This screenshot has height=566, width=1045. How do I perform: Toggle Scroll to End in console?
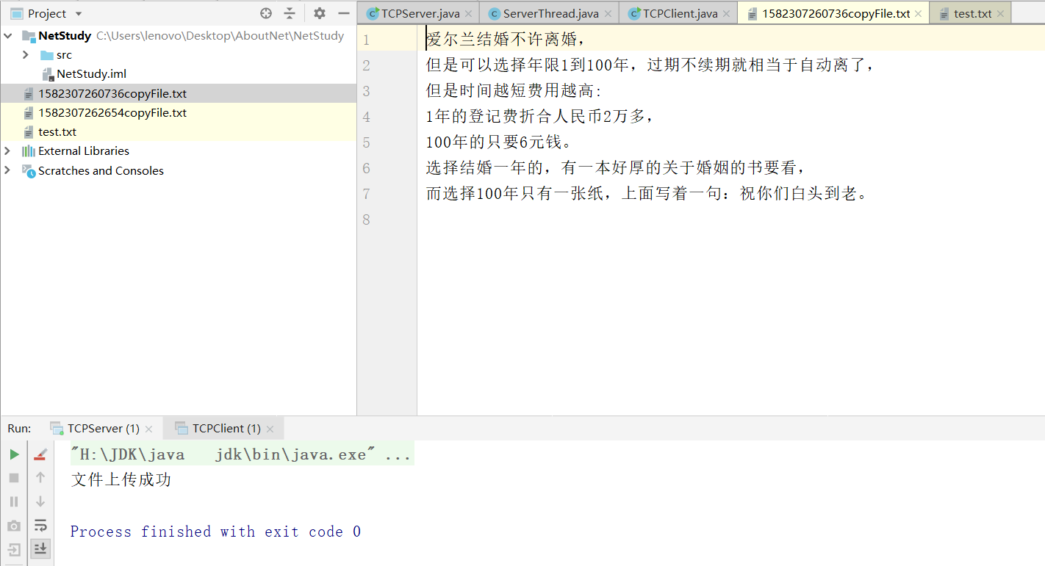tap(40, 548)
